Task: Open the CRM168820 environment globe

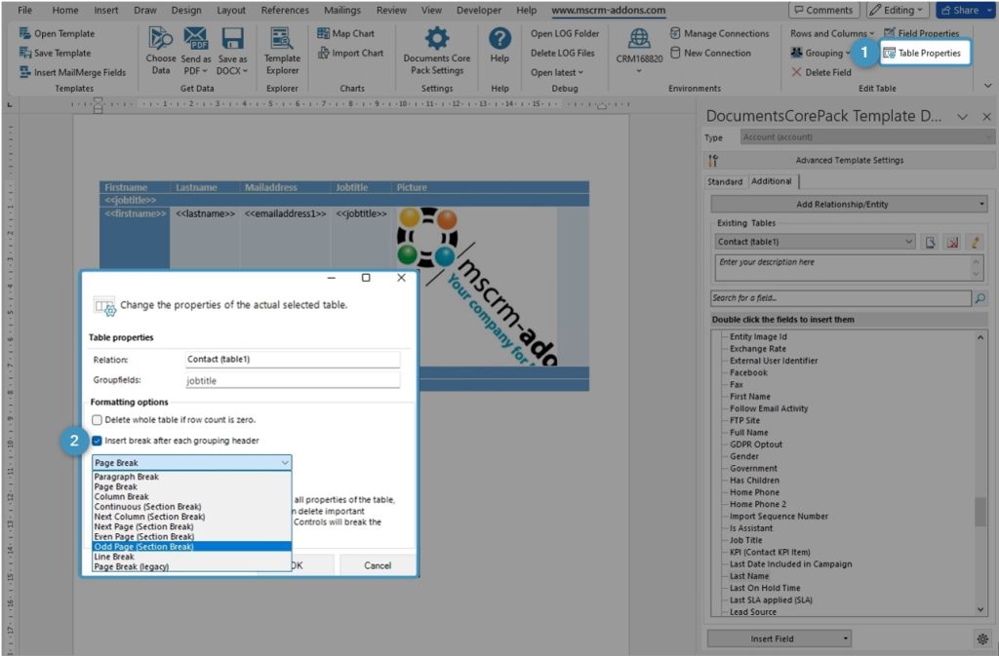Action: click(639, 39)
